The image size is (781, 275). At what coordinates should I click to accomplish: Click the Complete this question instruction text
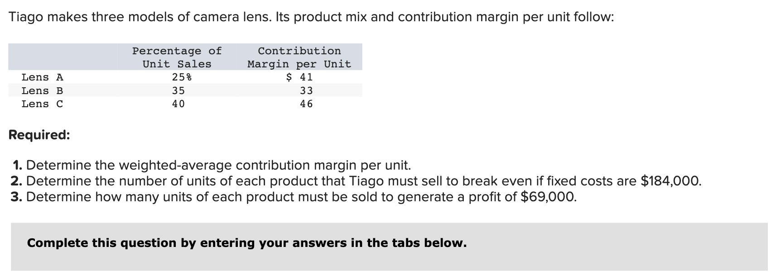coord(247,243)
